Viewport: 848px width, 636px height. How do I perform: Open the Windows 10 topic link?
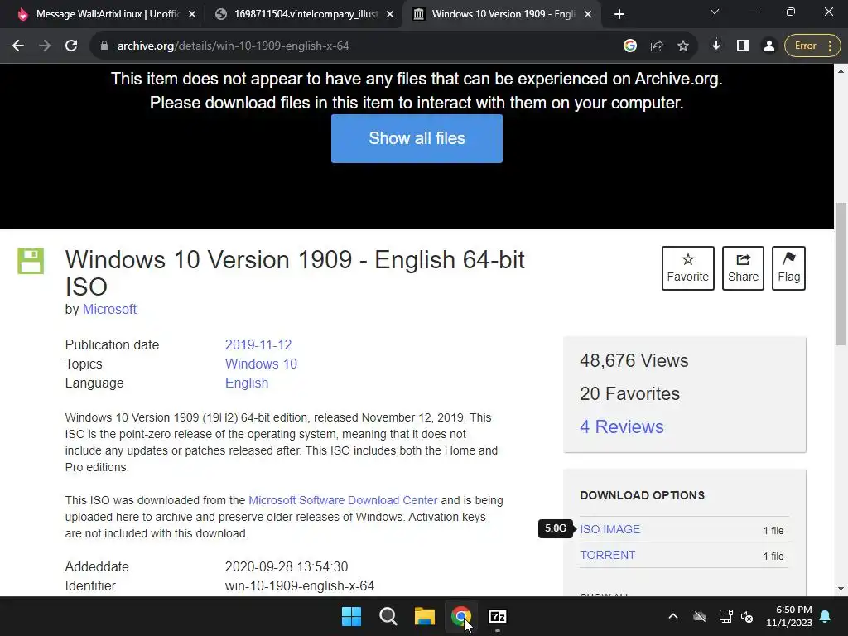(x=261, y=364)
